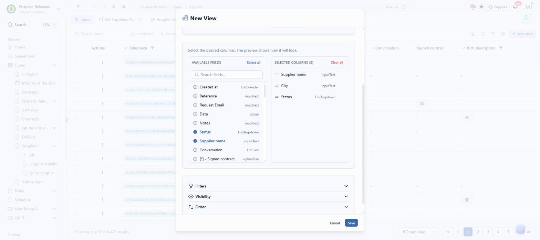Viewport: 540px width, 240px height.
Task: Save the new view
Action: 351,223
